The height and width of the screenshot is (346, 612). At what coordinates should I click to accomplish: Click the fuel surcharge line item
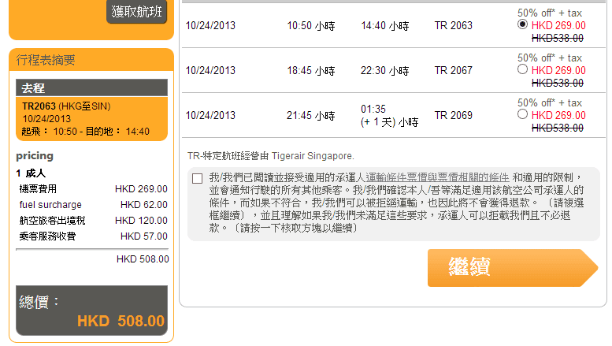pos(50,205)
